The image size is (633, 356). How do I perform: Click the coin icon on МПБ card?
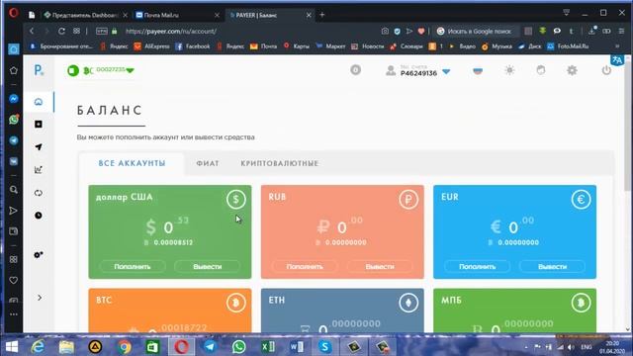[581, 303]
